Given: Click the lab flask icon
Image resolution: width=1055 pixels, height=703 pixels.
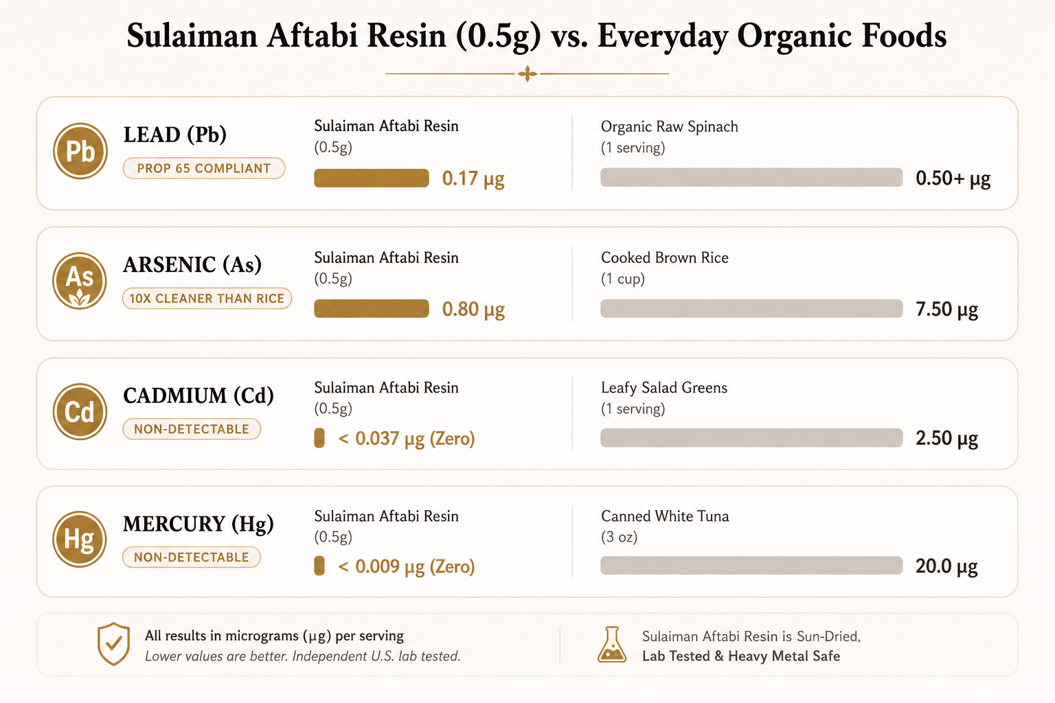Looking at the screenshot, I should click(611, 645).
